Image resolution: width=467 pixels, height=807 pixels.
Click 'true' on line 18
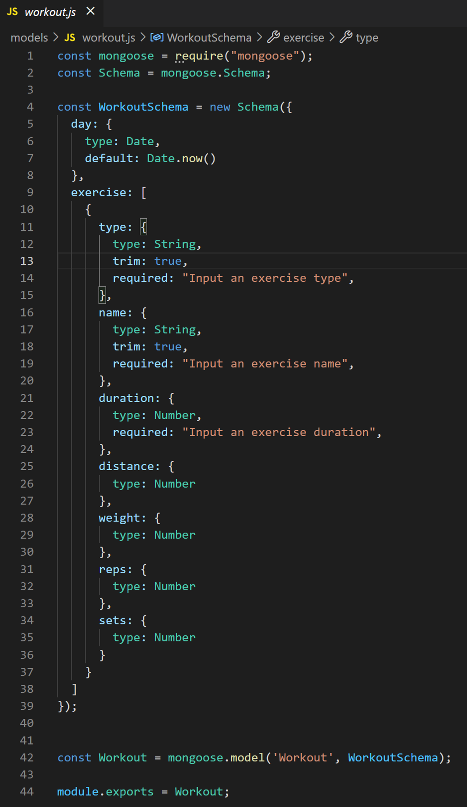pyautogui.click(x=168, y=346)
